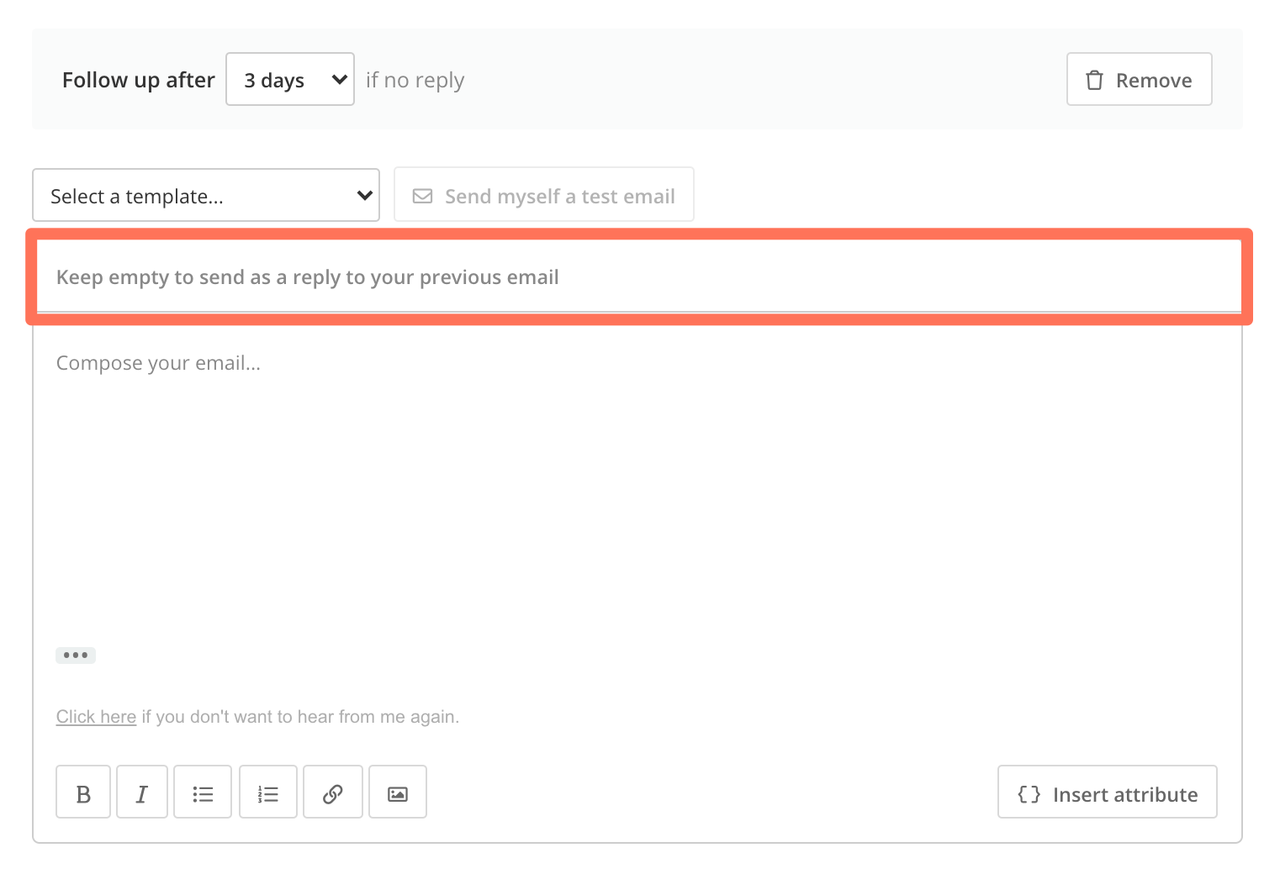Open the '3 days' follow-up dropdown

pyautogui.click(x=289, y=79)
